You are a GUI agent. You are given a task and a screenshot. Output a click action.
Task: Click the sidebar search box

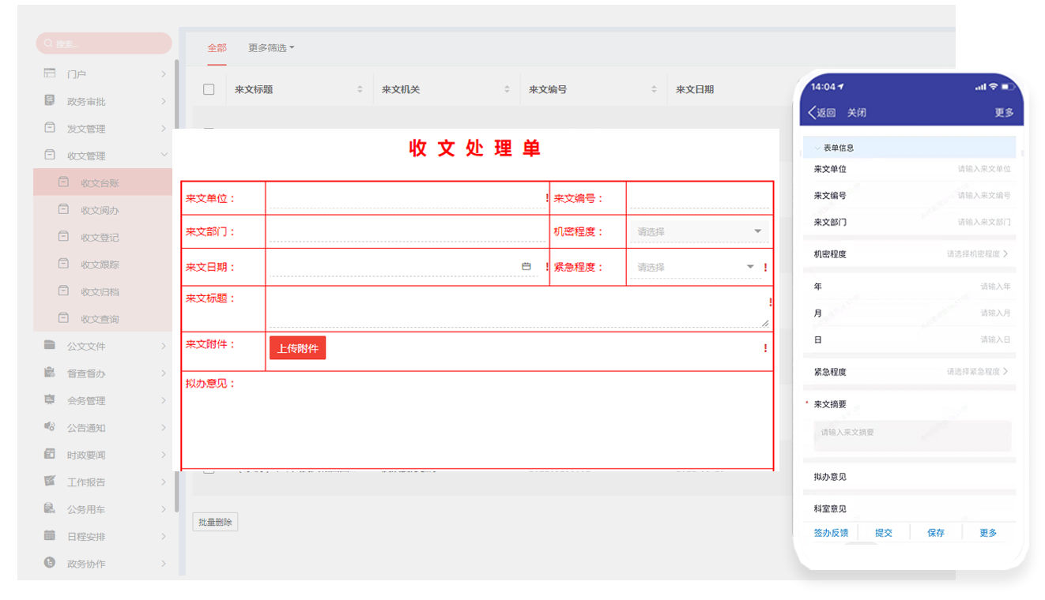pyautogui.click(x=104, y=43)
